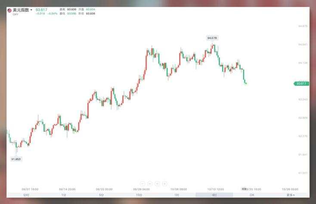This screenshot has width=316, height=204.
Task: Switch to the 分时 timeframe tab
Action: click(x=26, y=195)
